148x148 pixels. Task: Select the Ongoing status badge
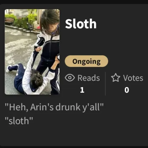point(86,61)
